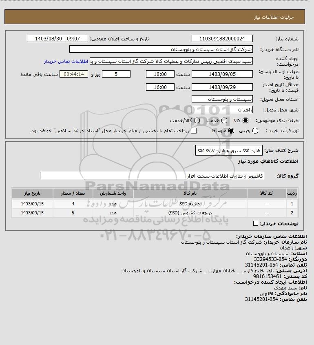
Task: Open the buyer contact info link اطلاعات تماس خریدار
Action: [66, 61]
